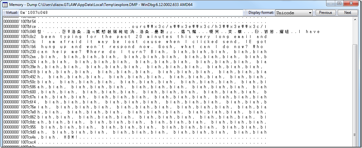Viewport: 362px width, 148px height.
Task: Select address 00000000`1007c9d0
Action: pyautogui.click(x=20, y=132)
